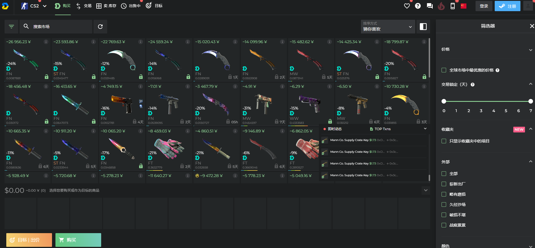Click the green lock on ~26 956.23 ¥ item
Viewport: 535px width, 248px height.
(46, 77)
